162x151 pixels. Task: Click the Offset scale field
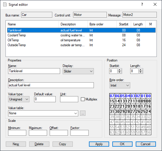(x=59, y=133)
